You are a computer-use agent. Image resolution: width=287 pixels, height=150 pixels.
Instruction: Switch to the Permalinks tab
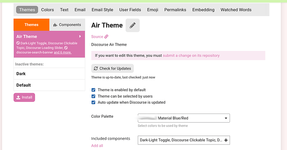(175, 10)
